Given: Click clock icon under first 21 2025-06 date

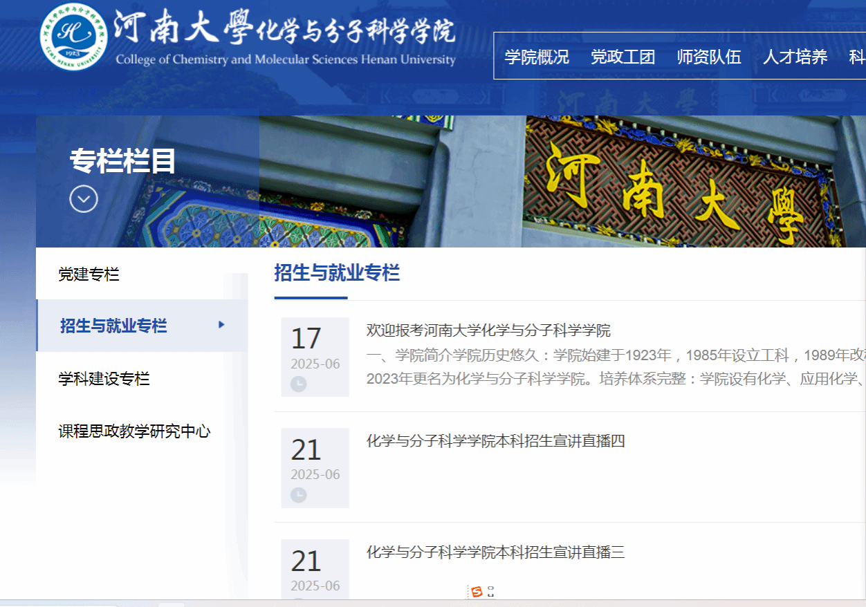Looking at the screenshot, I should click(x=298, y=495).
